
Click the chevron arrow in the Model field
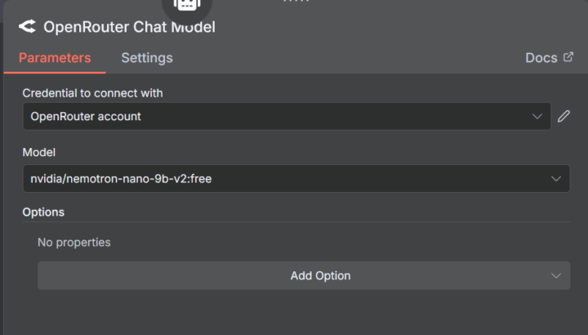[x=556, y=179]
